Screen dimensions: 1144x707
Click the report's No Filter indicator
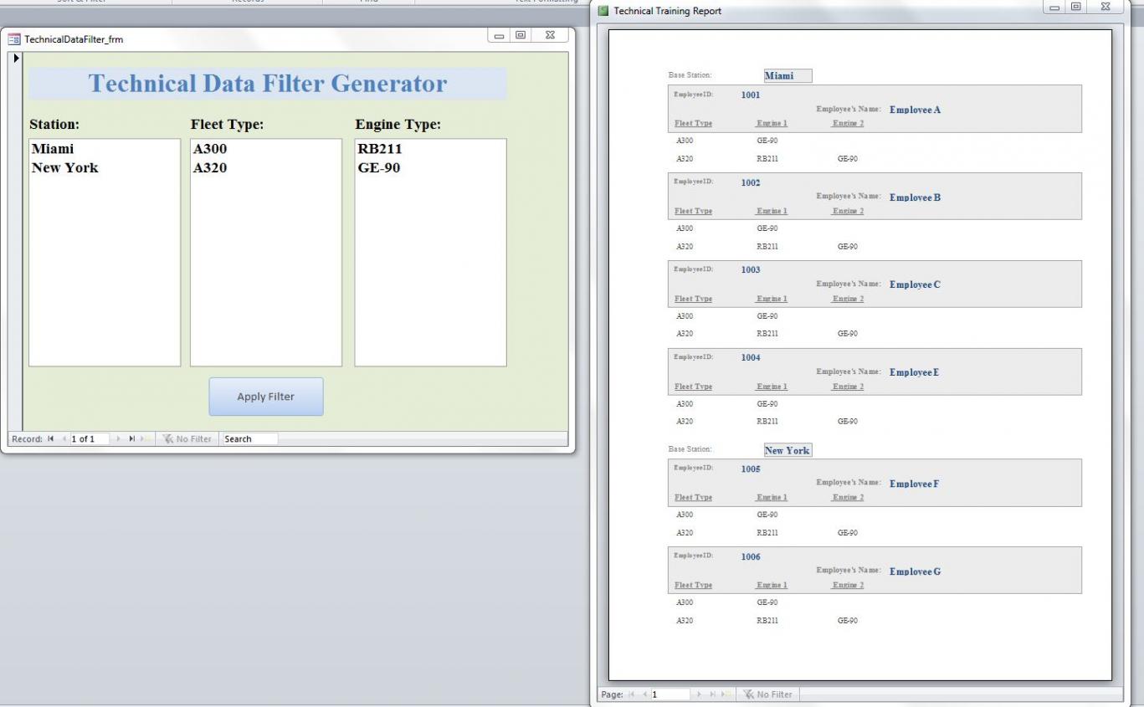(767, 694)
